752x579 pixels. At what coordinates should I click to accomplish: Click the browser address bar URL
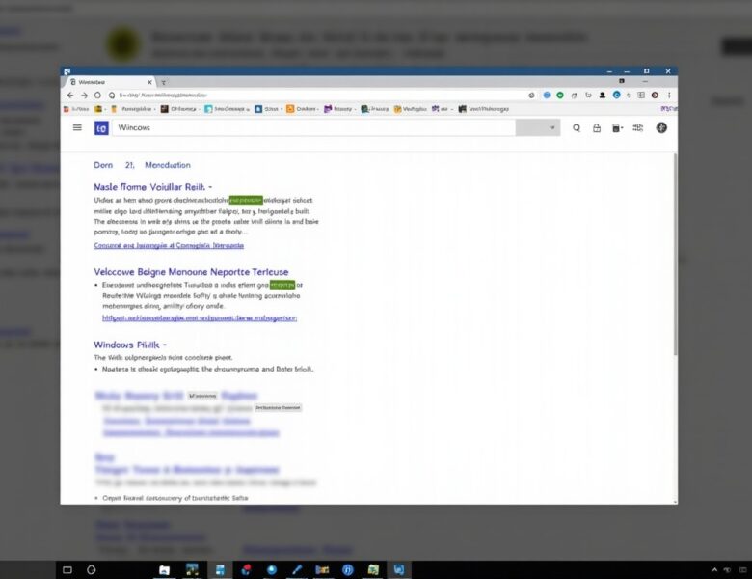(x=163, y=96)
